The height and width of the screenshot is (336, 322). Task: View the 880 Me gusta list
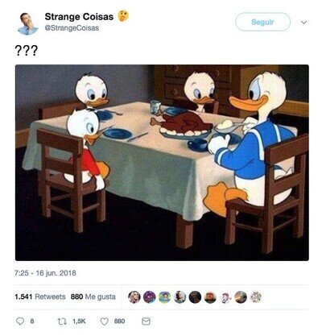[93, 297]
